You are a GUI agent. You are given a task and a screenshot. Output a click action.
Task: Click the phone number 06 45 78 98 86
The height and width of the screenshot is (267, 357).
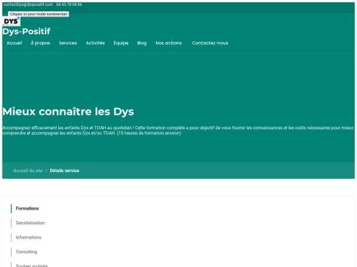(x=69, y=5)
